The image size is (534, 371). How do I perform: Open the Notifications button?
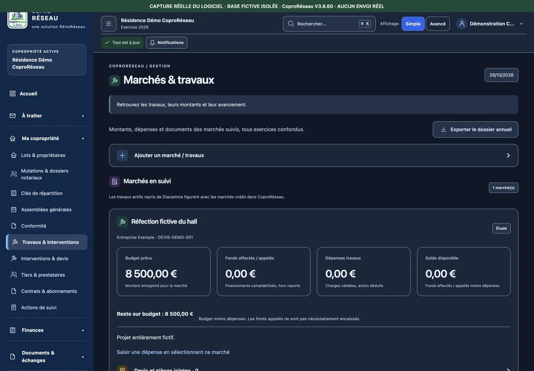167,43
